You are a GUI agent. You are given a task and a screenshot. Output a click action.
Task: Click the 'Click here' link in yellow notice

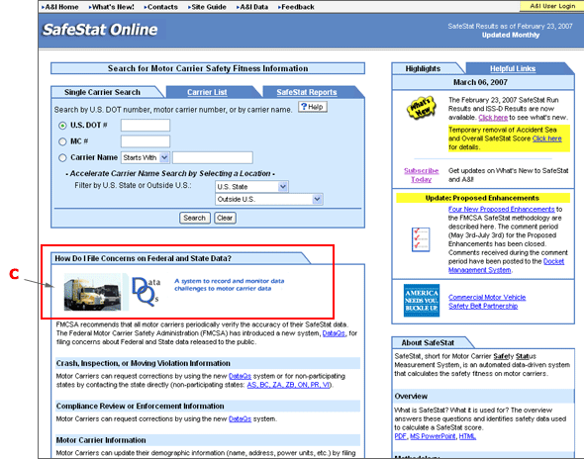[546, 138]
